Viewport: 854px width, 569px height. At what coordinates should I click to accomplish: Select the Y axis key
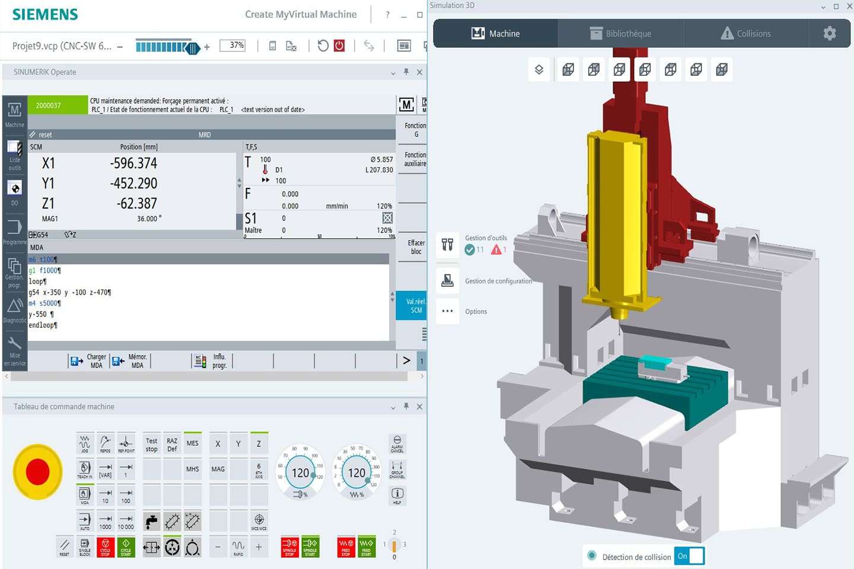238,444
